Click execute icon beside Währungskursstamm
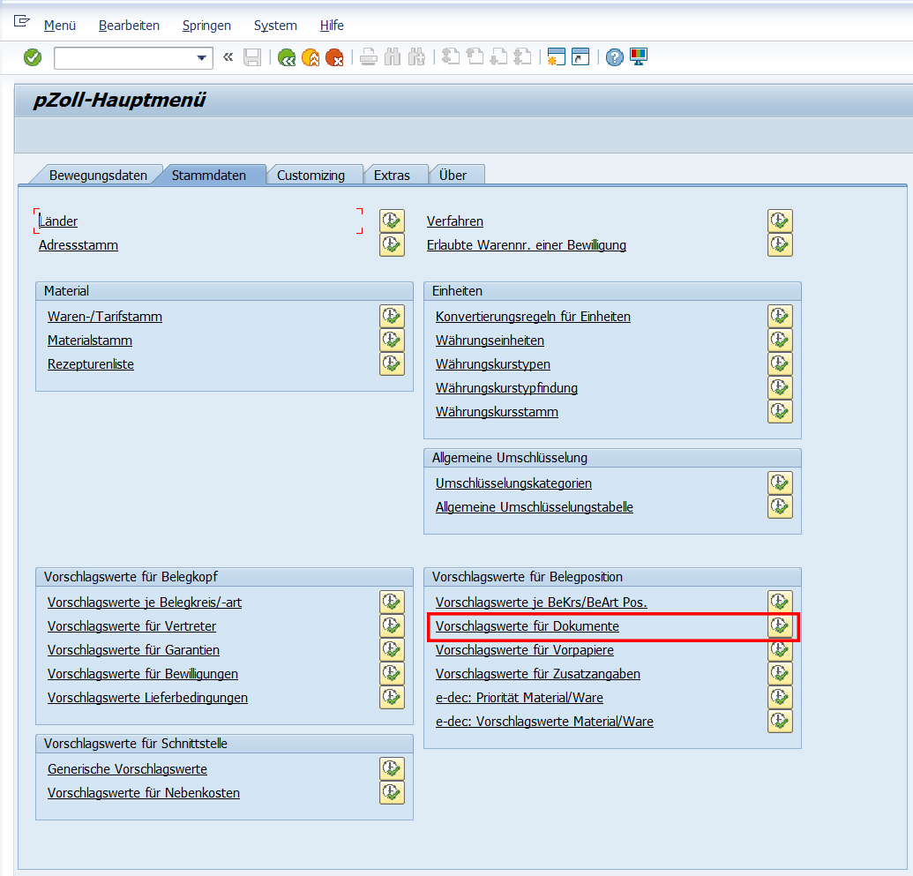 click(x=780, y=412)
